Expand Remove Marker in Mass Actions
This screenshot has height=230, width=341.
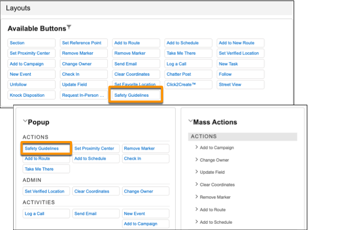click(x=196, y=197)
